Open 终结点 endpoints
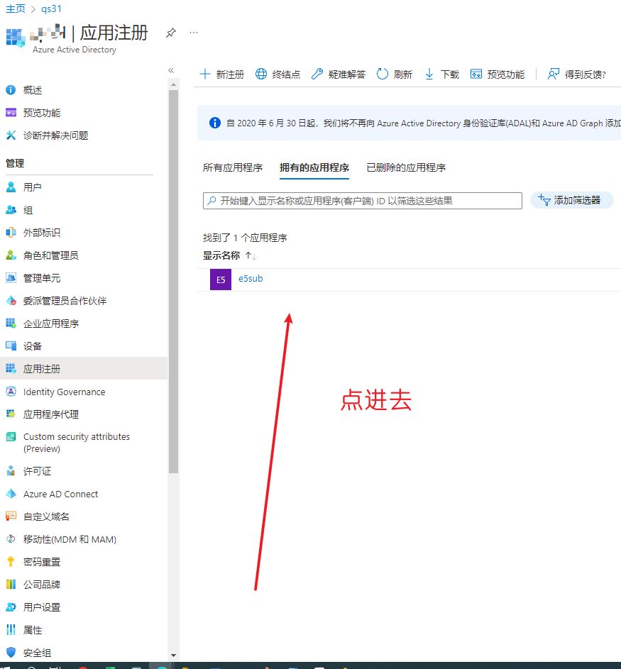 point(277,74)
